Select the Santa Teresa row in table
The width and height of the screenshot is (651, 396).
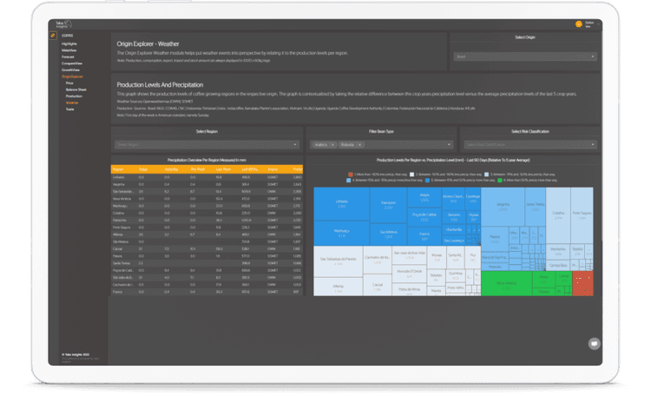207,263
